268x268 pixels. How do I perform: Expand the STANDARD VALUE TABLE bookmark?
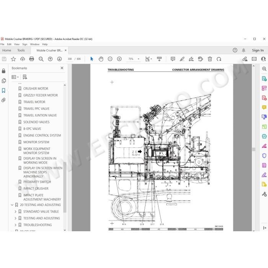point(15,212)
